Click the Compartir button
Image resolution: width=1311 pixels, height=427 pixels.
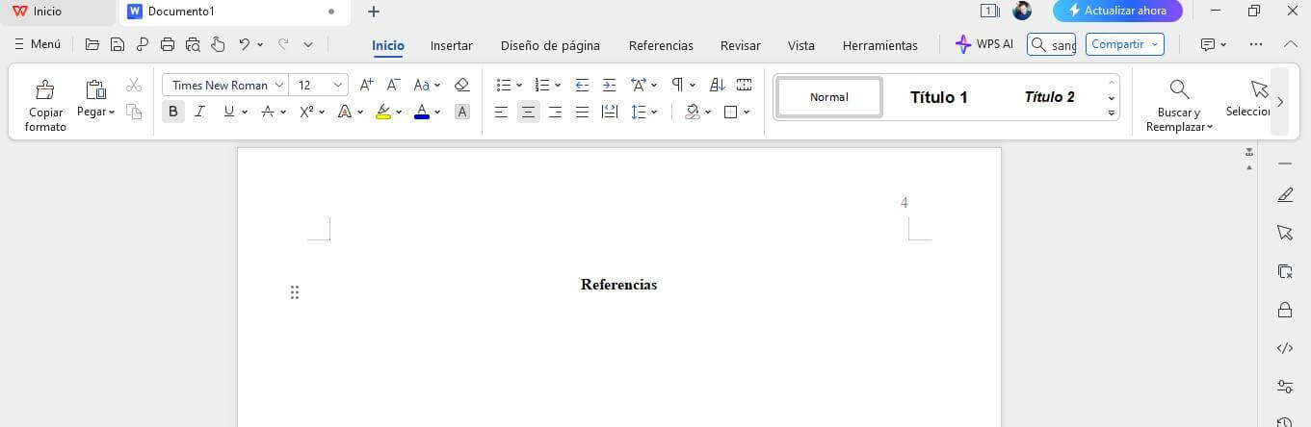1124,44
